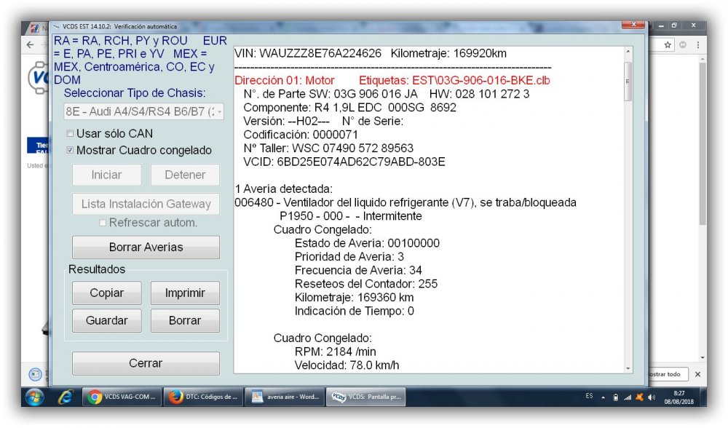The height and width of the screenshot is (428, 728).
Task: Click the scroll-up arrow of the results pane
Action: click(x=628, y=52)
